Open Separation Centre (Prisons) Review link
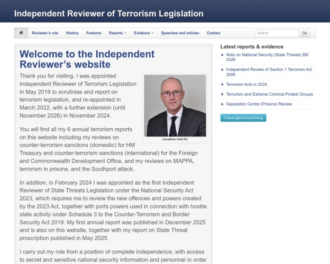The width and height of the screenshot is (330, 264). (259, 104)
